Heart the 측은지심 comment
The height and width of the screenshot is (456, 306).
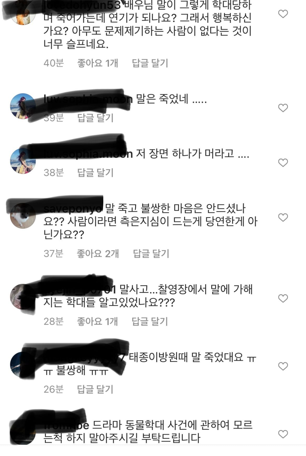point(283,217)
